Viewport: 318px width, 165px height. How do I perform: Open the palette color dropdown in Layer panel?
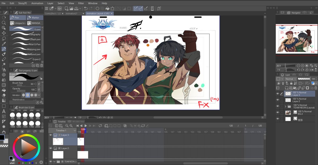pos(279,79)
